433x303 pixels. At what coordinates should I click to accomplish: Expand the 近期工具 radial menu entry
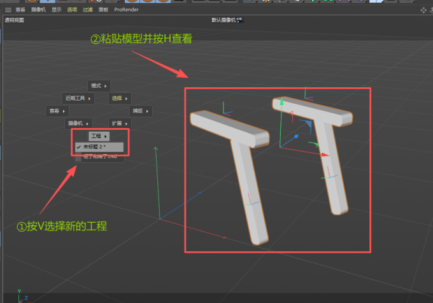click(x=78, y=98)
